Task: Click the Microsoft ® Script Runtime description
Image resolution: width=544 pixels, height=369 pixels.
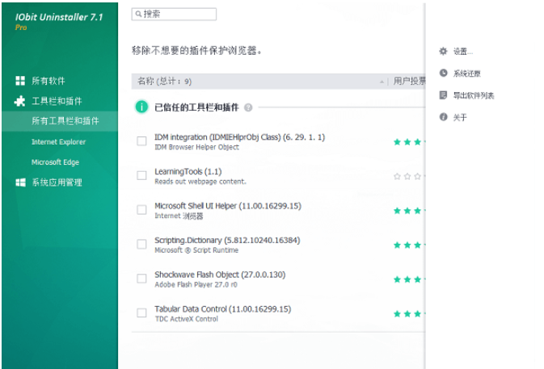Action: pos(196,250)
